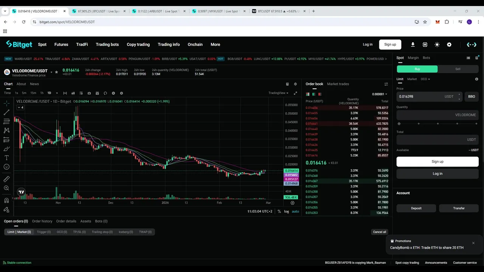Select the trend line drawing tool
484x272 pixels.
[x=6, y=113]
